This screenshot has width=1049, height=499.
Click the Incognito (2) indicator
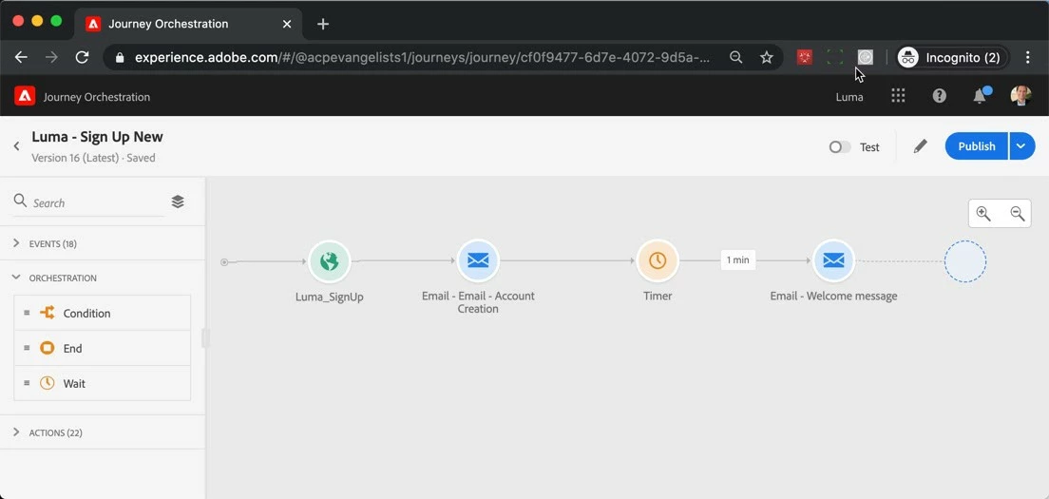pyautogui.click(x=952, y=58)
